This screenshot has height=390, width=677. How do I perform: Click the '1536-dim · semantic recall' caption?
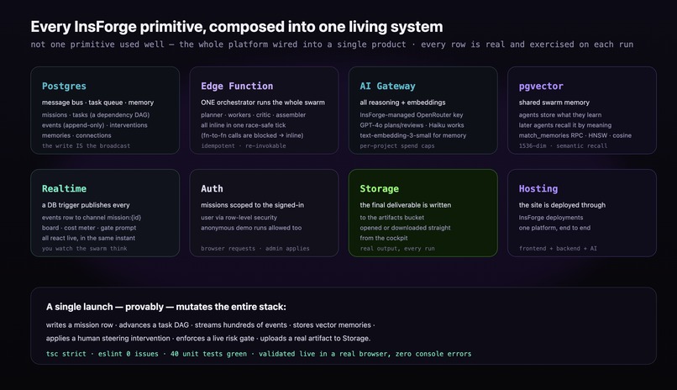(563, 146)
